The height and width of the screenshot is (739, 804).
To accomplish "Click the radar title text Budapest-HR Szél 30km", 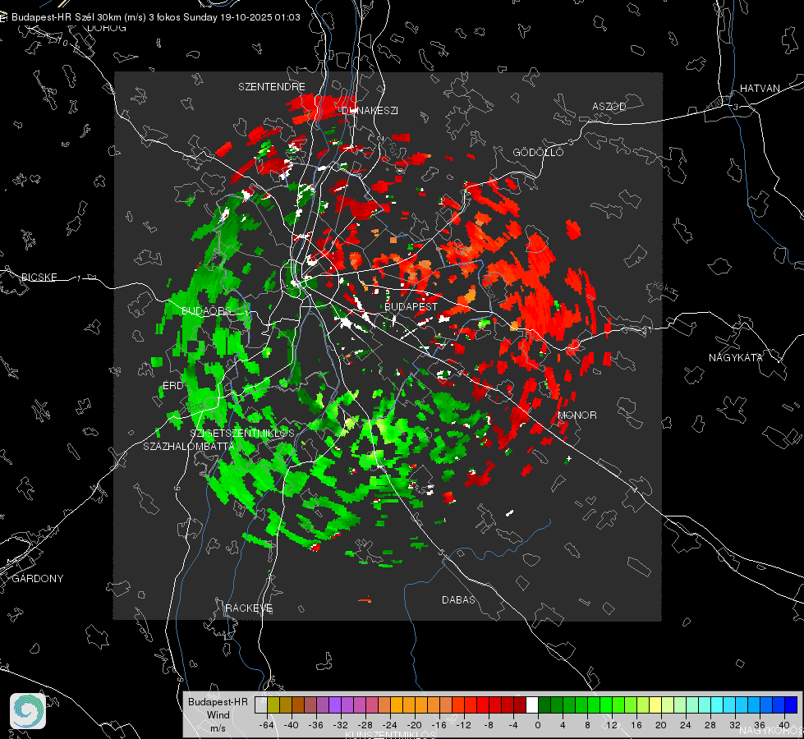I will tap(67, 17).
